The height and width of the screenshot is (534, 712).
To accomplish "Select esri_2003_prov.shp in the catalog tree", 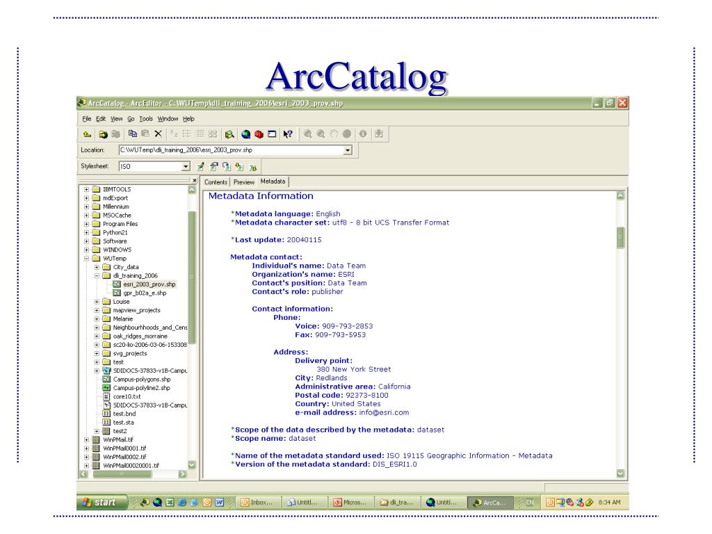I will pyautogui.click(x=149, y=284).
